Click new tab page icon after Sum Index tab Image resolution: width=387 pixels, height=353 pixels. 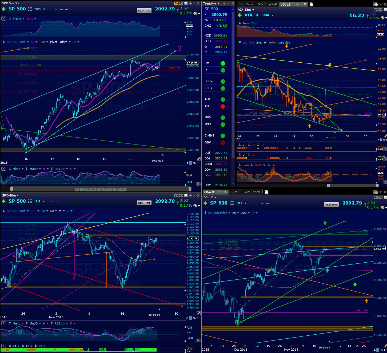(x=266, y=192)
